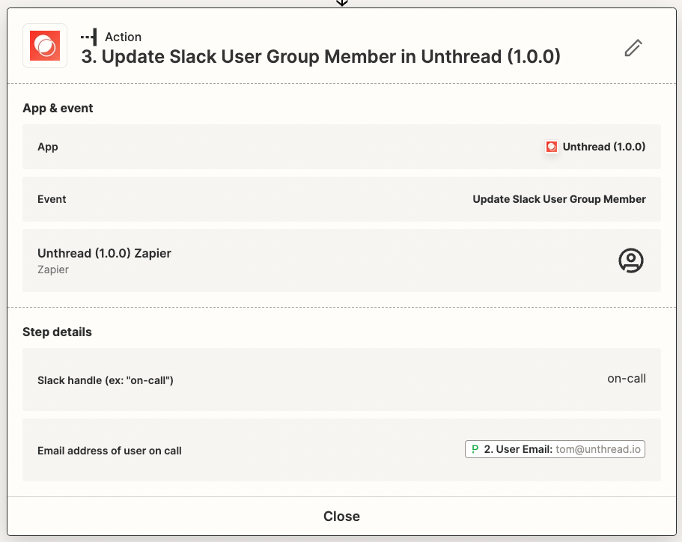Click the Action step type icon
Viewport: 682px width, 542px height.
89,37
